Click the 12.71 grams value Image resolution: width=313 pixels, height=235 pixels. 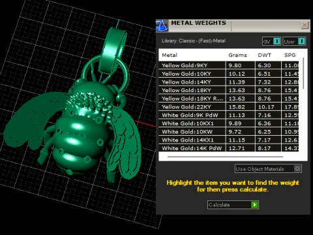pyautogui.click(x=237, y=148)
